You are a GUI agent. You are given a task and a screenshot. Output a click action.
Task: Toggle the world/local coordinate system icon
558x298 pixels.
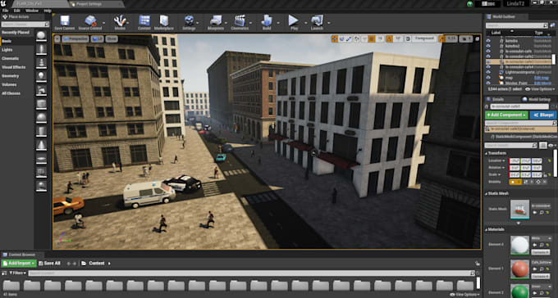(357, 38)
